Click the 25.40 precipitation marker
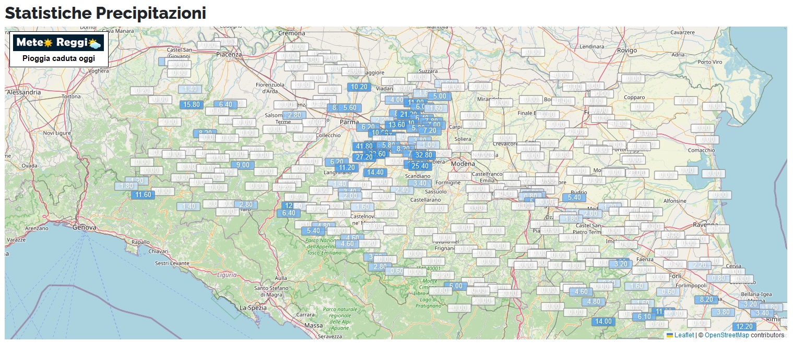This screenshot has height=343, width=793. [x=420, y=166]
